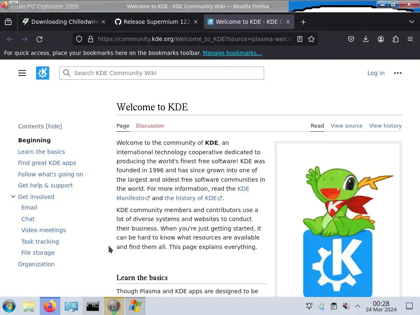Jump to File storage subsection
420x315 pixels.
coord(38,253)
